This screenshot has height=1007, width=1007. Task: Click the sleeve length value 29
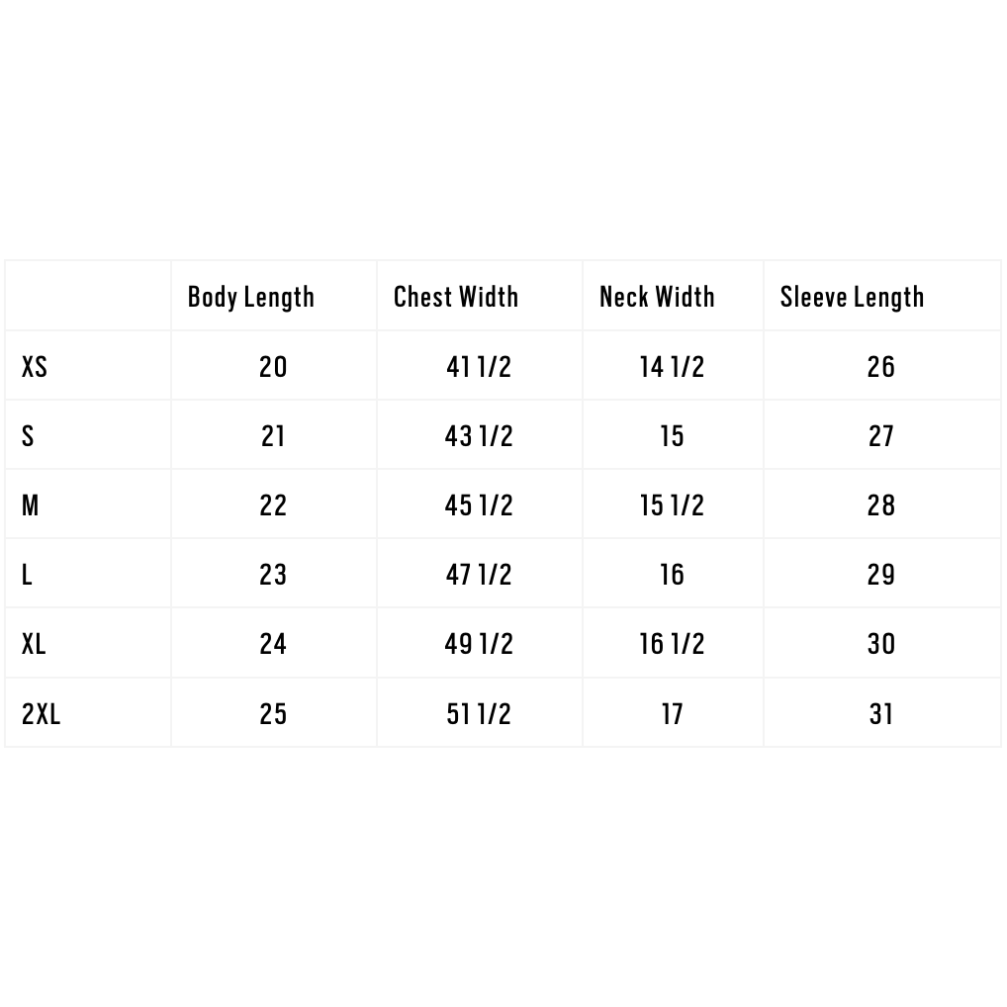[x=881, y=575]
